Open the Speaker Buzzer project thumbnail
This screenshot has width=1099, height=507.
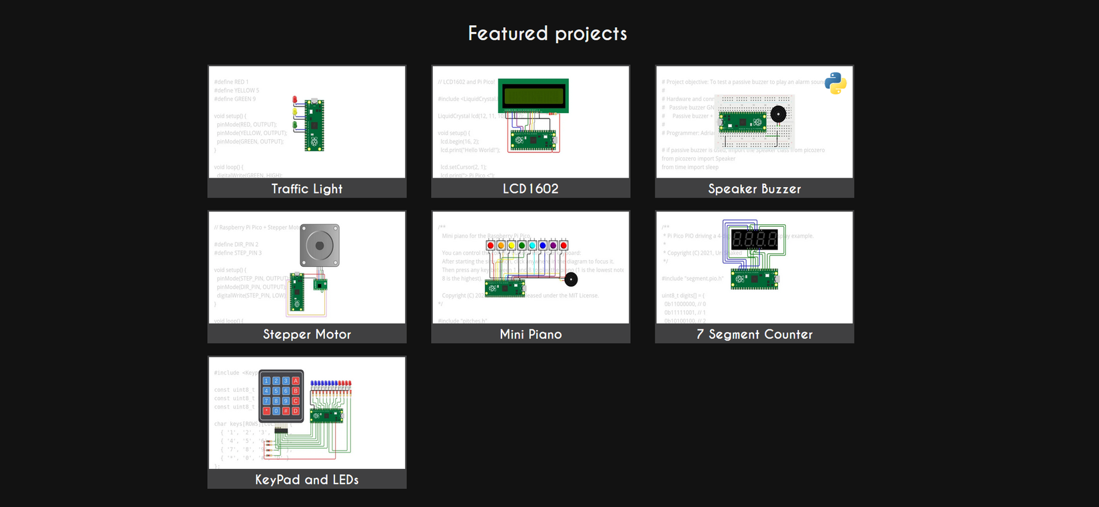755,122
